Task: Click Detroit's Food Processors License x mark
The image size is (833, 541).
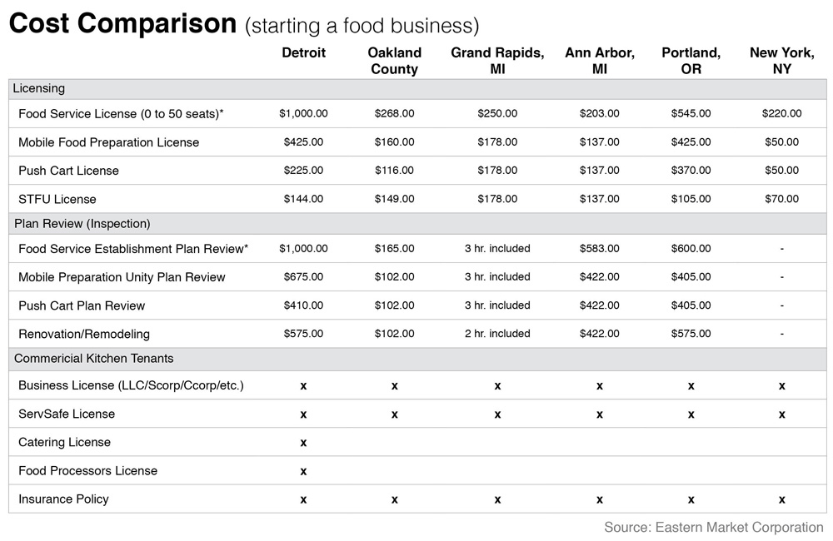Action: (303, 471)
